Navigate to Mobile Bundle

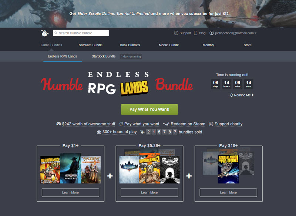pyautogui.click(x=169, y=45)
